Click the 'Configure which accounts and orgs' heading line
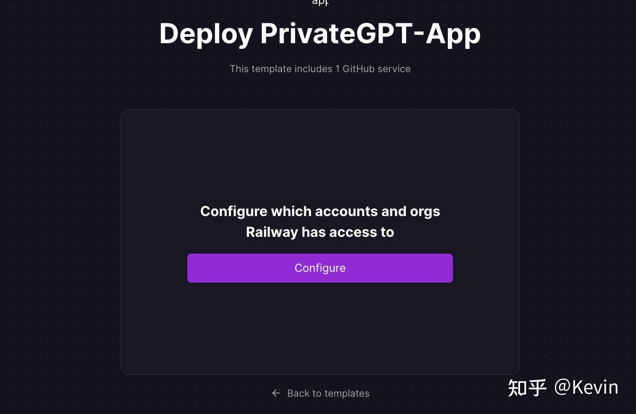The height and width of the screenshot is (414, 636). pyautogui.click(x=320, y=211)
